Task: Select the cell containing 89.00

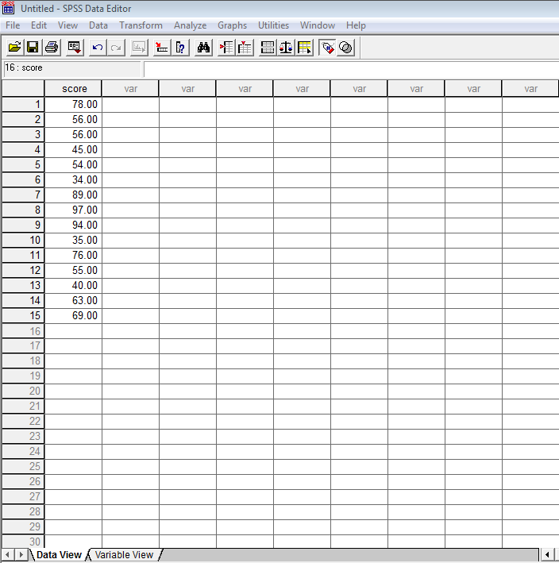Action: 73,195
